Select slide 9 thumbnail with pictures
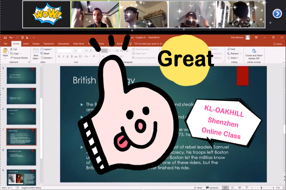The height and width of the screenshot is (190, 286). 21,178
